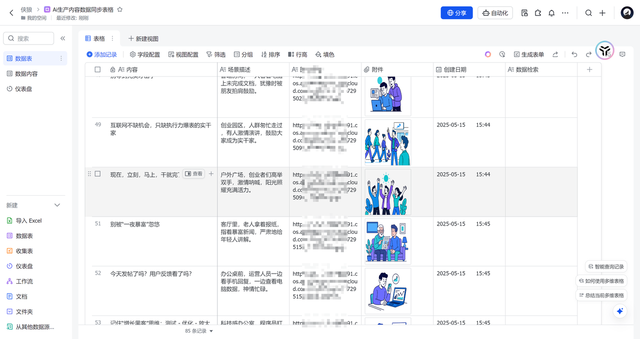Click the 查看 button on hovered row
The width and height of the screenshot is (640, 339).
point(194,174)
